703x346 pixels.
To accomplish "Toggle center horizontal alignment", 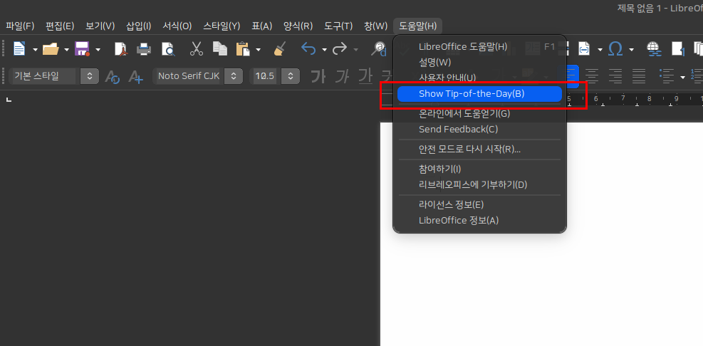I will tap(592, 76).
